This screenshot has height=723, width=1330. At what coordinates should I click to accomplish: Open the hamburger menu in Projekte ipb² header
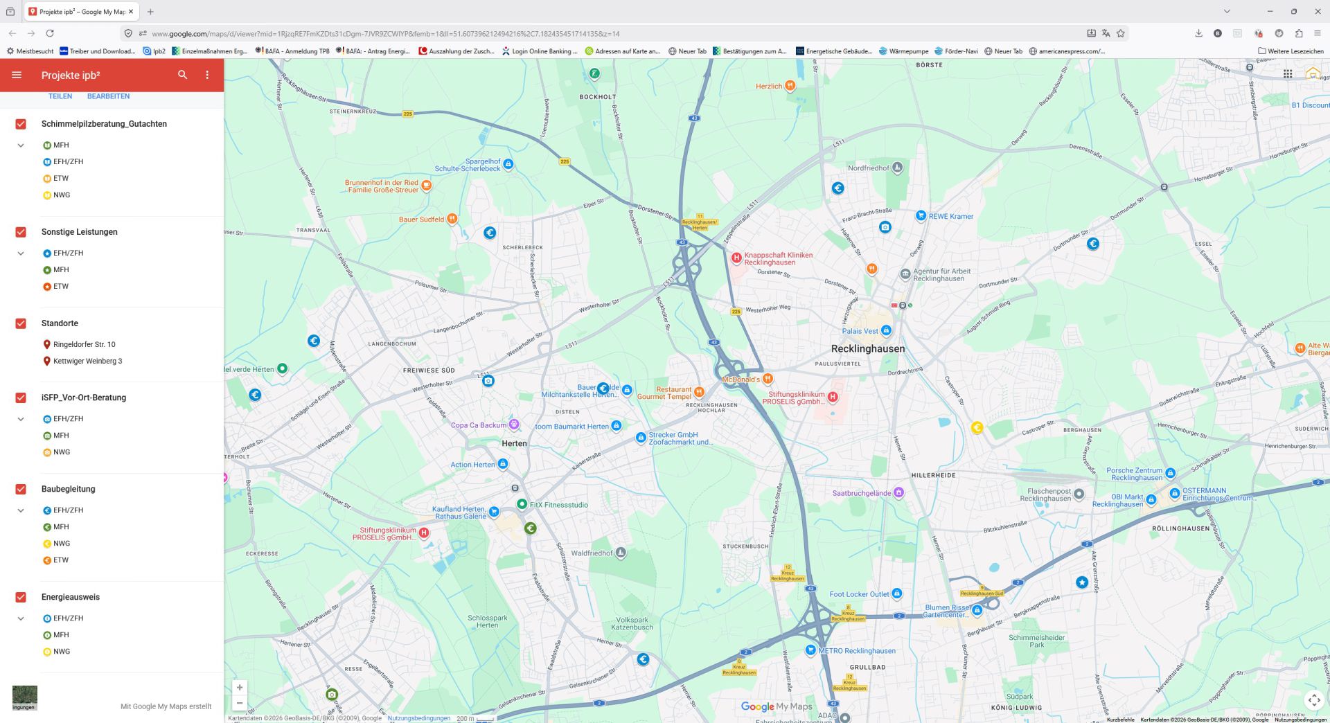point(17,75)
